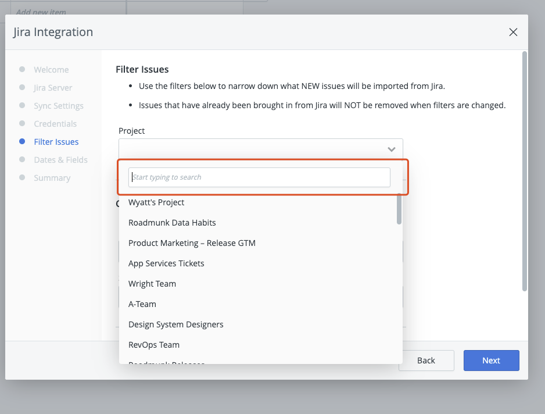Viewport: 545px width, 414px height.
Task: Select the Filter Issues step
Action: point(56,142)
